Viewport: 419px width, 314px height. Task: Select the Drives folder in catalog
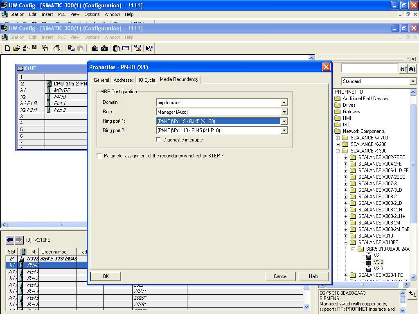click(349, 105)
